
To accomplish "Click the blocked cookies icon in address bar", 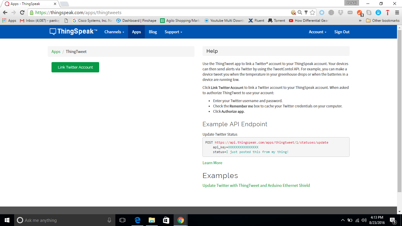I will (x=293, y=12).
